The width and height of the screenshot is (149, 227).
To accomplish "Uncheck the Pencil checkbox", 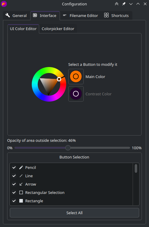I will tap(14, 167).
